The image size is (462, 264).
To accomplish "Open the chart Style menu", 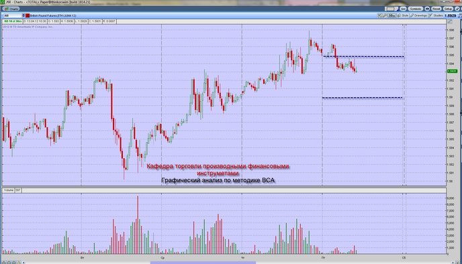I will [403, 15].
